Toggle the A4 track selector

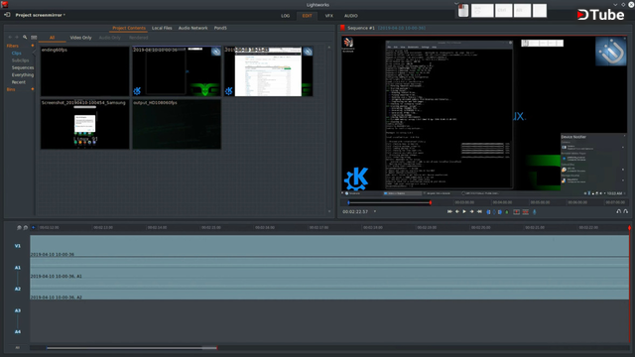coord(18,331)
